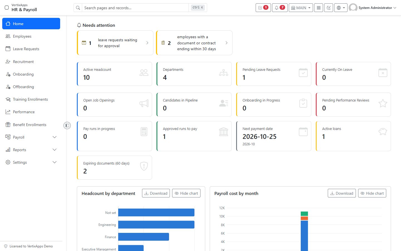The width and height of the screenshot is (401, 251).
Task: Open leave requests waiting for approval card
Action: [115, 43]
